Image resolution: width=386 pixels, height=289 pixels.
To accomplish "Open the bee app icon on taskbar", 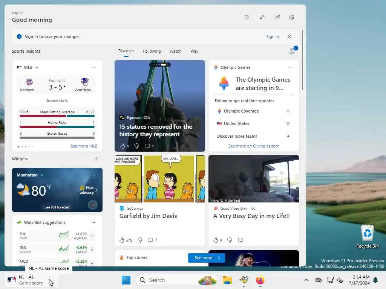I will (x=244, y=280).
